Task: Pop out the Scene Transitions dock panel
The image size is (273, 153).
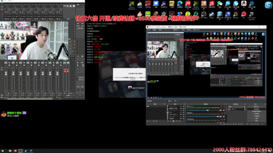Action: (x=245, y=104)
